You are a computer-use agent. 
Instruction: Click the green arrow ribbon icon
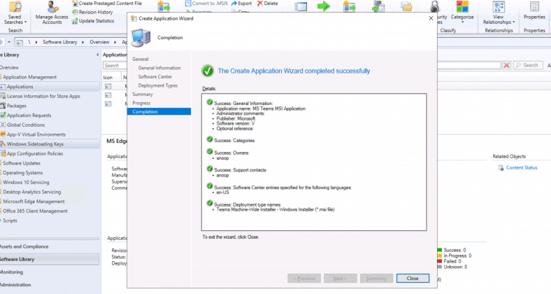point(324,6)
